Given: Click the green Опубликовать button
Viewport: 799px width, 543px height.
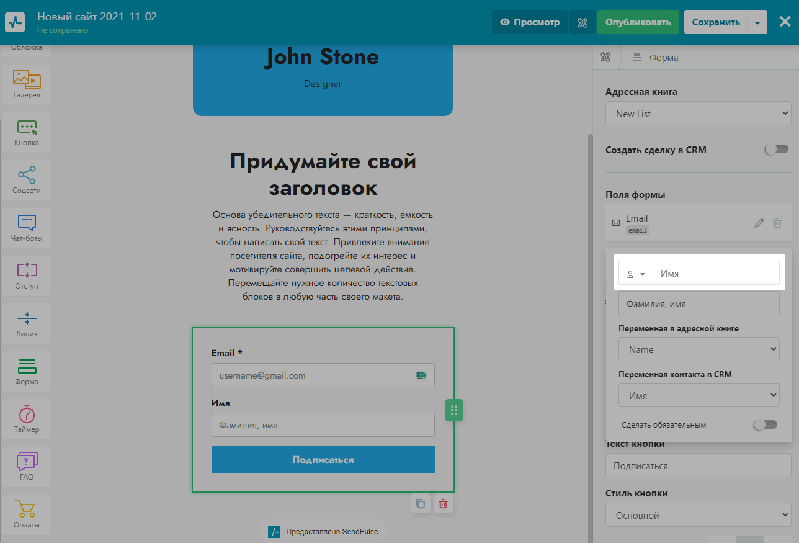Looking at the screenshot, I should click(638, 22).
